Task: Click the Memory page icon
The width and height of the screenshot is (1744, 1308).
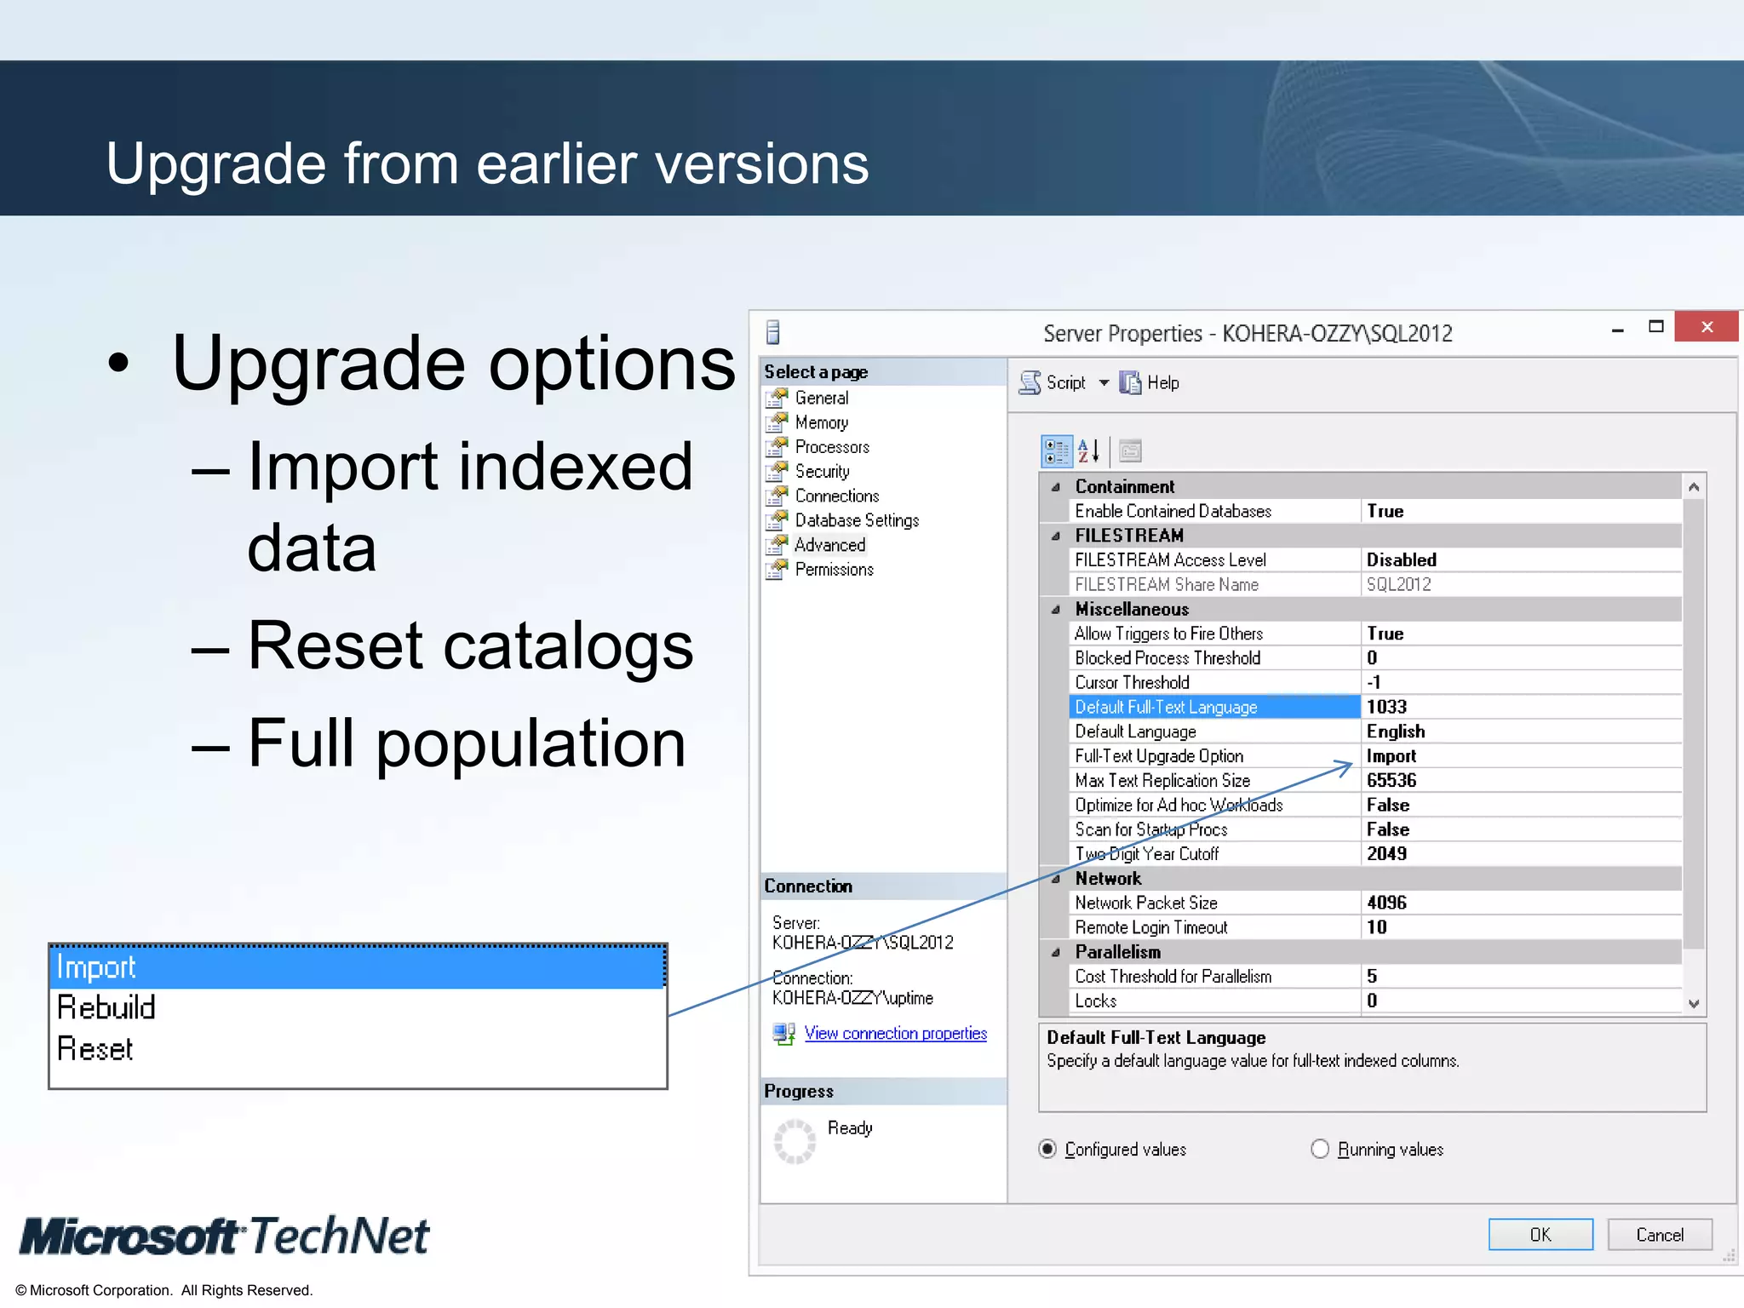Action: point(777,422)
